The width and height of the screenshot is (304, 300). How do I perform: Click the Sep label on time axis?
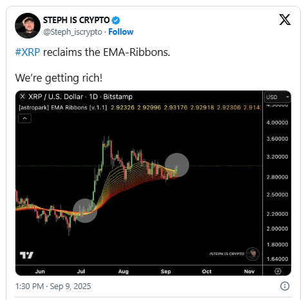tap(166, 272)
